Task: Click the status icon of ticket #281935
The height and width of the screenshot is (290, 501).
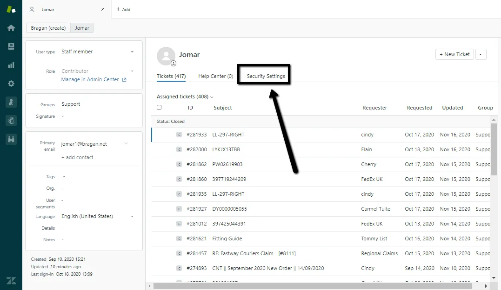Action: 179,194
